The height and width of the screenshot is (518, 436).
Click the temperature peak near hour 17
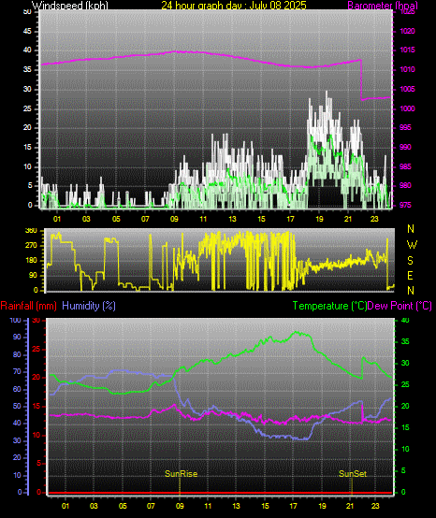click(x=297, y=332)
